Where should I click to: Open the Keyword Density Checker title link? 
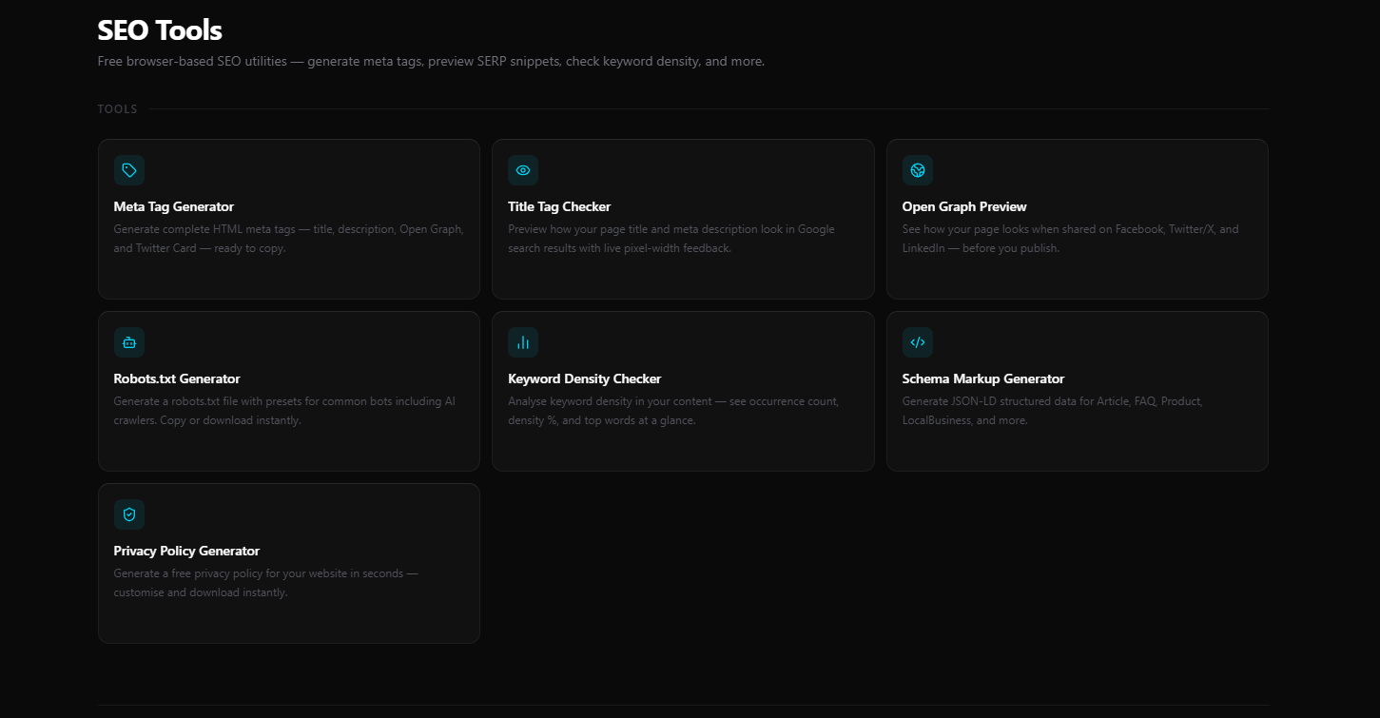[x=585, y=378]
